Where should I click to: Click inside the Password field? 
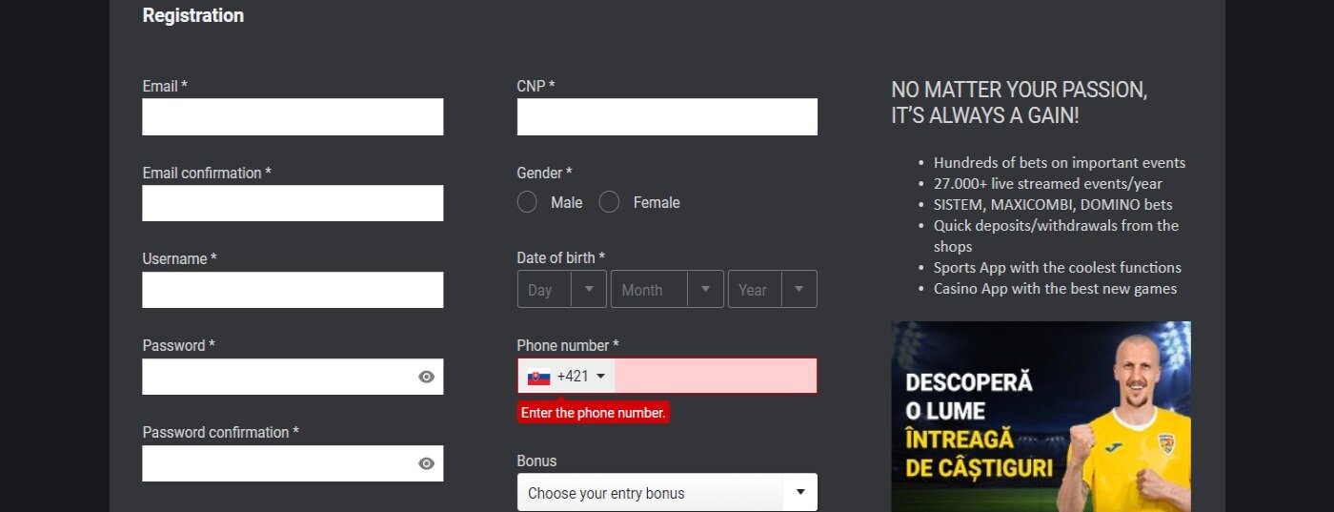tap(276, 377)
